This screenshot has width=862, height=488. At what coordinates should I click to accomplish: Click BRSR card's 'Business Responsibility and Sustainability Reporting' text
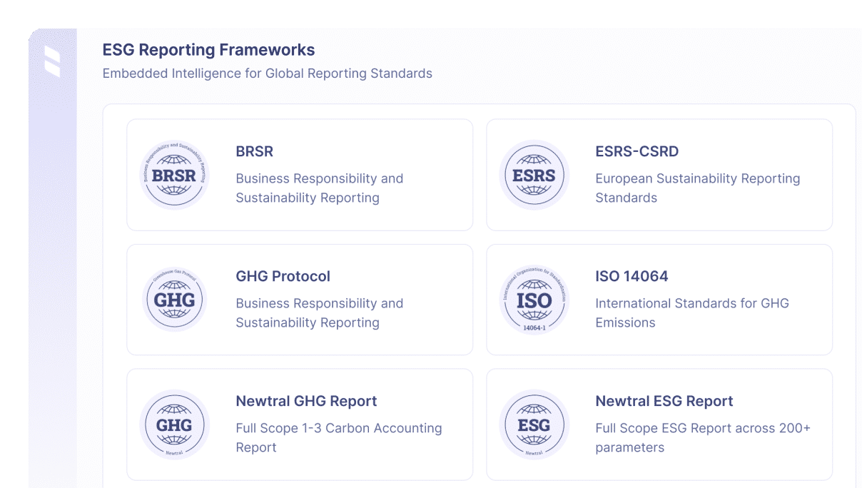tap(320, 188)
